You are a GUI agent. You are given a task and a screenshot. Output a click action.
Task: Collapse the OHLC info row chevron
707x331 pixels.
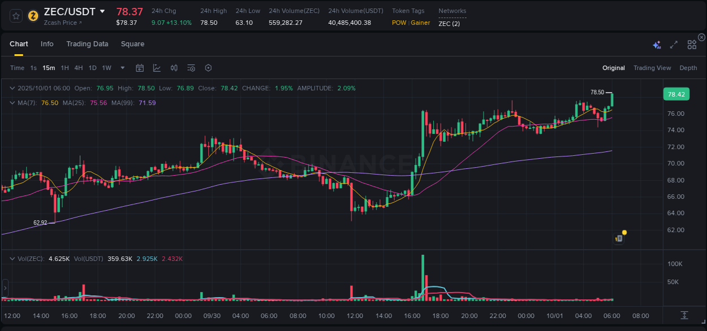pyautogui.click(x=12, y=88)
